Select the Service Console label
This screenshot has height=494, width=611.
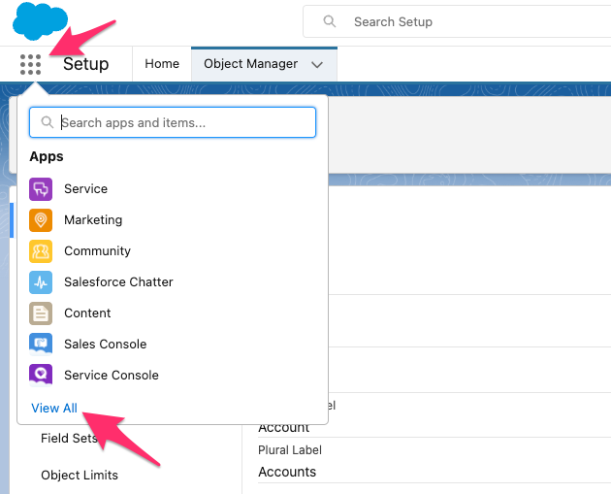click(x=112, y=375)
